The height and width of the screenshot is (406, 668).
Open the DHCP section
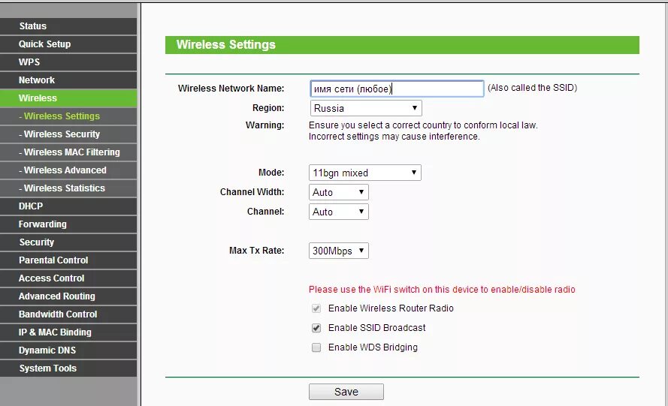pos(68,206)
